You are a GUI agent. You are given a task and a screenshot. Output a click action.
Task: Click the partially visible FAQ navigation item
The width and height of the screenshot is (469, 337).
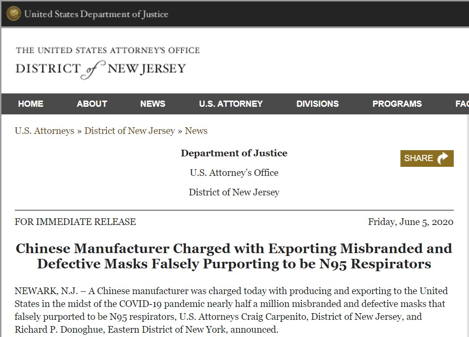461,104
